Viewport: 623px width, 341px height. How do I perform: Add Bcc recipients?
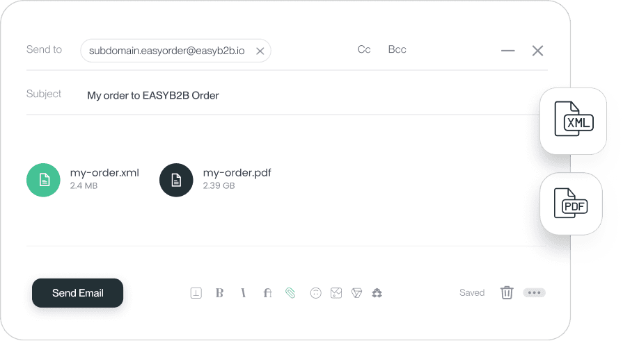[x=397, y=49]
